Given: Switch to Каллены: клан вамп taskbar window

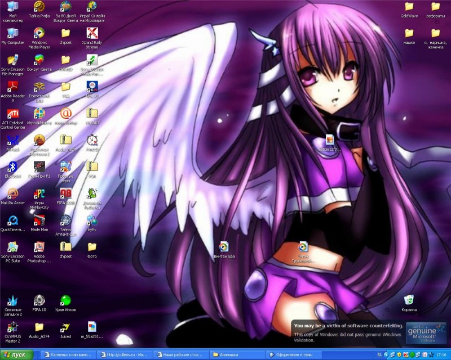Looking at the screenshot, I should [69, 355].
